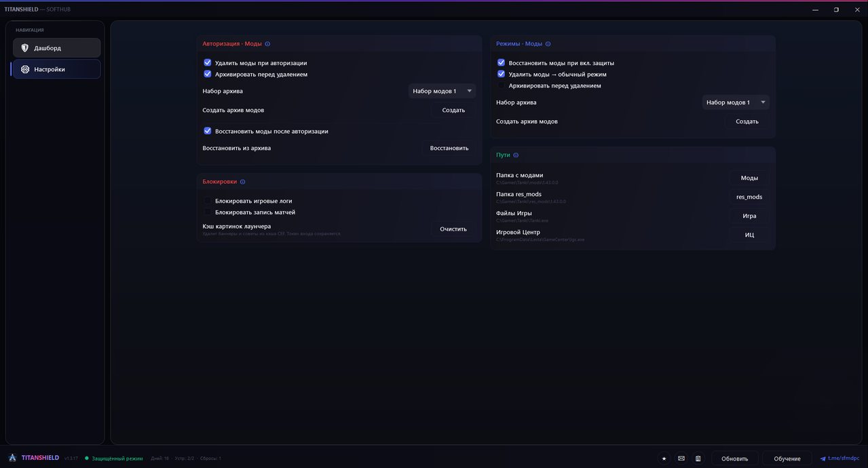Select Настройки in the navigation sidebar
The image size is (868, 468).
57,69
